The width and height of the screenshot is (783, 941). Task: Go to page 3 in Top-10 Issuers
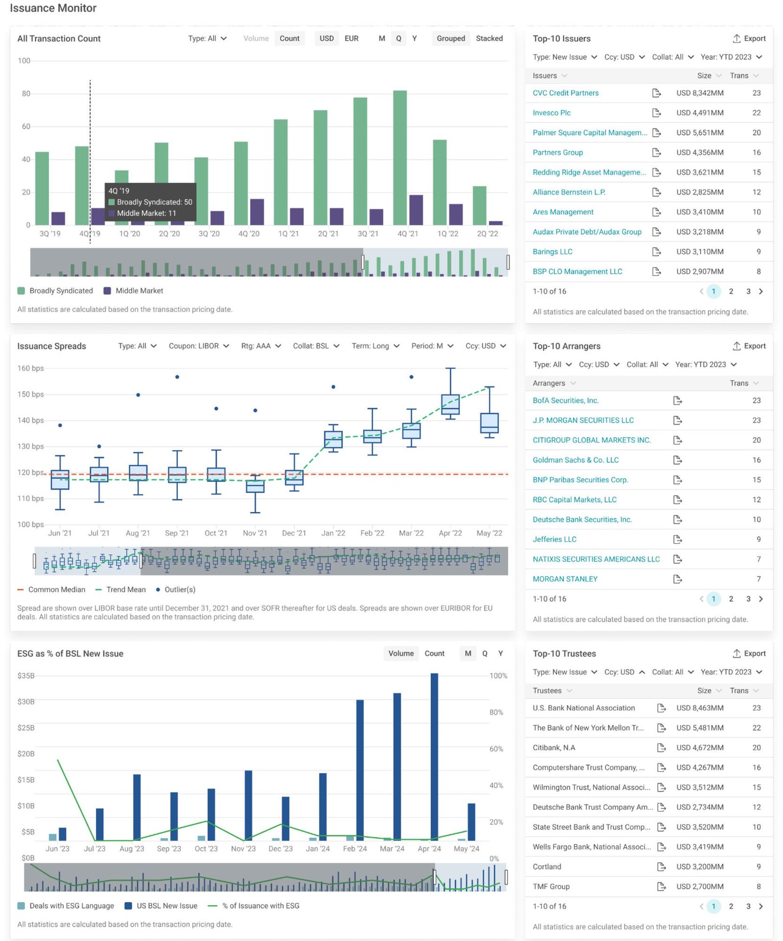pos(748,291)
